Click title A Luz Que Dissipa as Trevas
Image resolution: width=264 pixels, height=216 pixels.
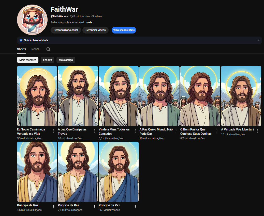(72, 131)
